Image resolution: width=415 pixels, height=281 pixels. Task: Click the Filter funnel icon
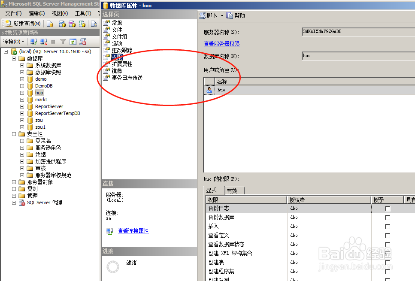tap(63, 42)
